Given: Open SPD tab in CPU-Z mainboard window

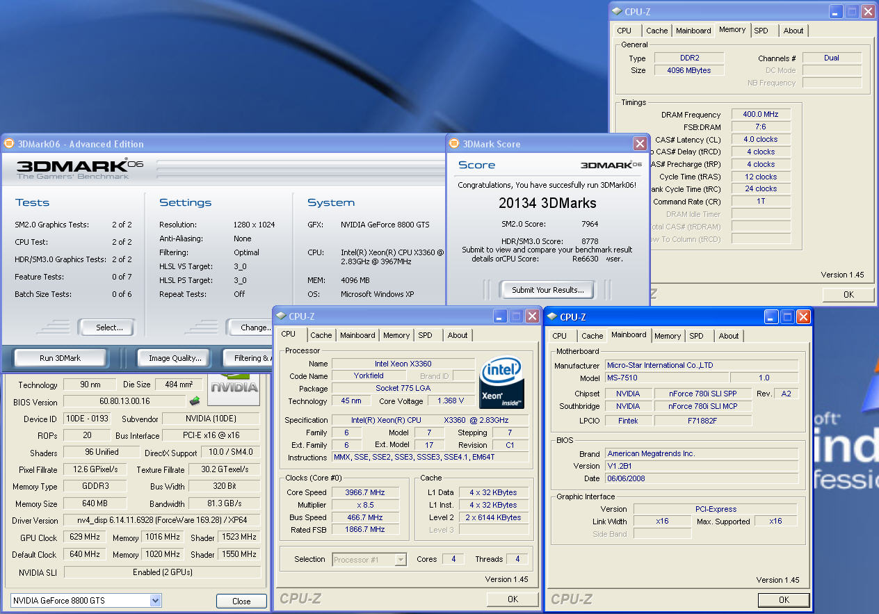Looking at the screenshot, I should [696, 336].
